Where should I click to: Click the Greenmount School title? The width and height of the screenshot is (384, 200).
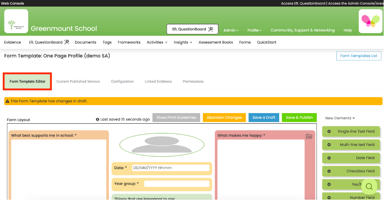coord(64,28)
